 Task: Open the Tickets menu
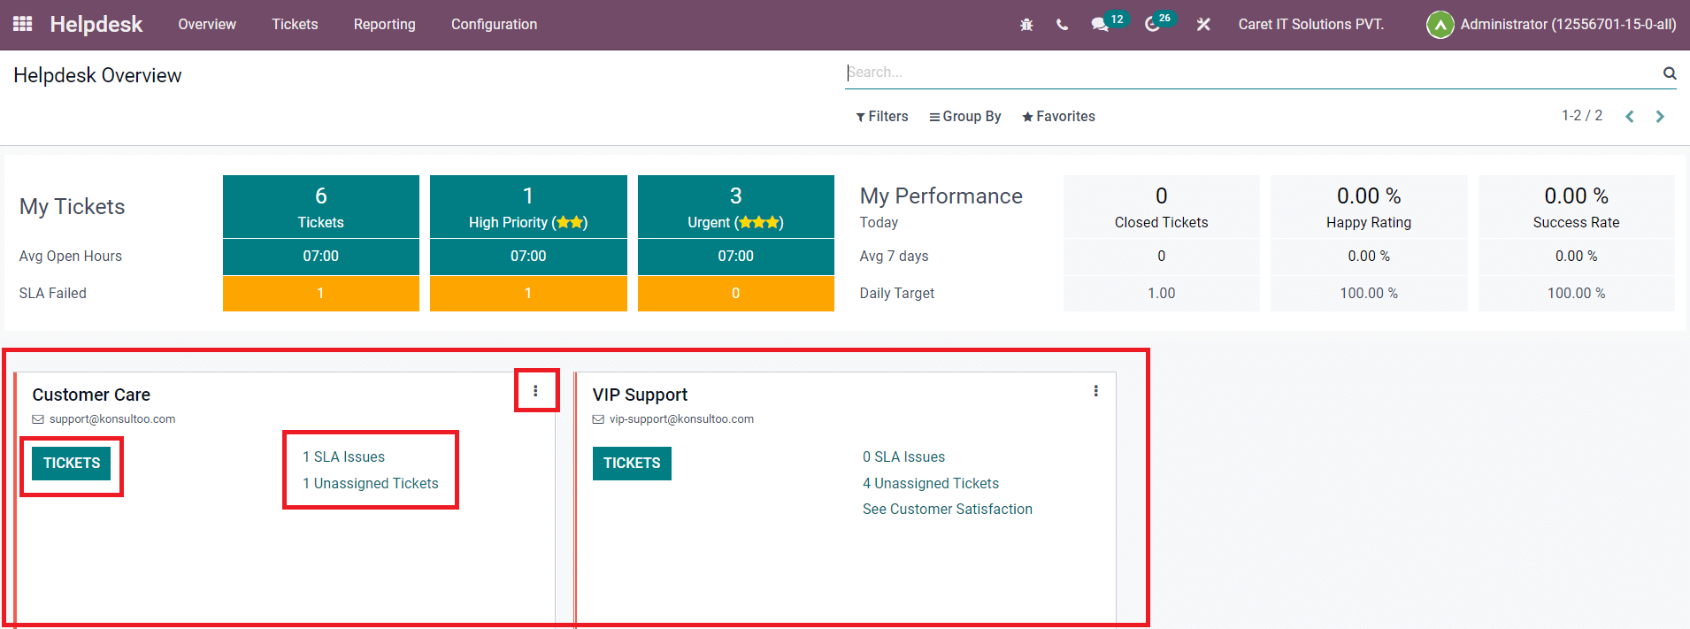295,25
